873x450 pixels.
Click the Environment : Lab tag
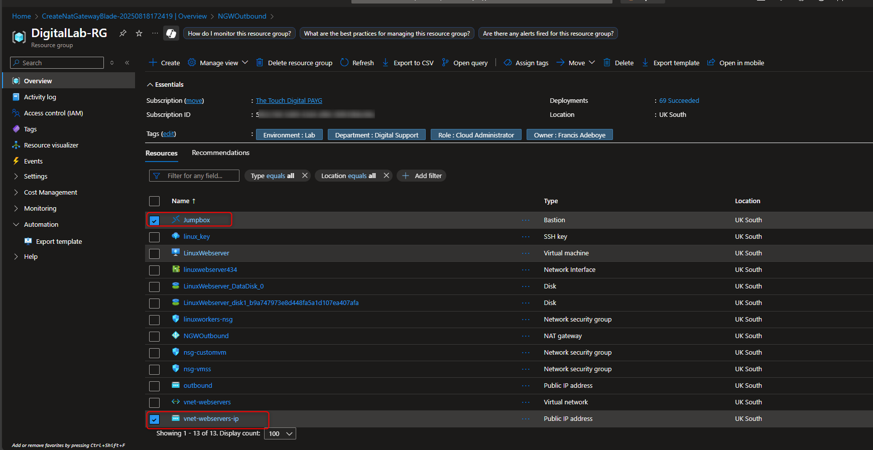click(x=289, y=135)
